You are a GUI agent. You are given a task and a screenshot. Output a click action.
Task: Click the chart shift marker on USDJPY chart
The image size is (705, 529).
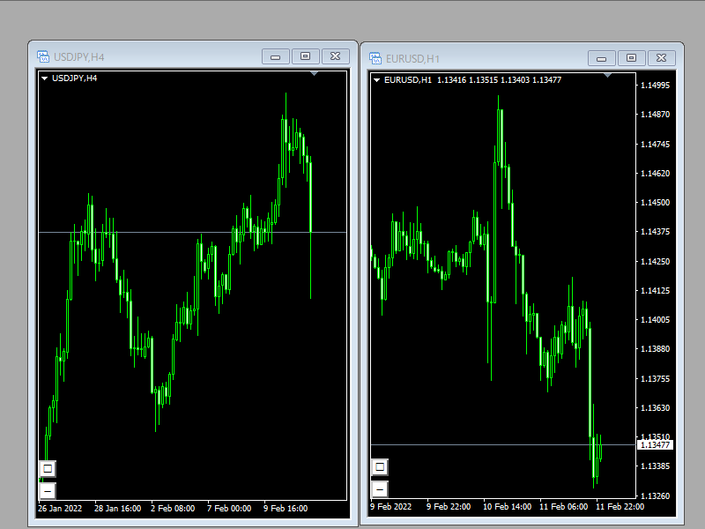(x=315, y=76)
